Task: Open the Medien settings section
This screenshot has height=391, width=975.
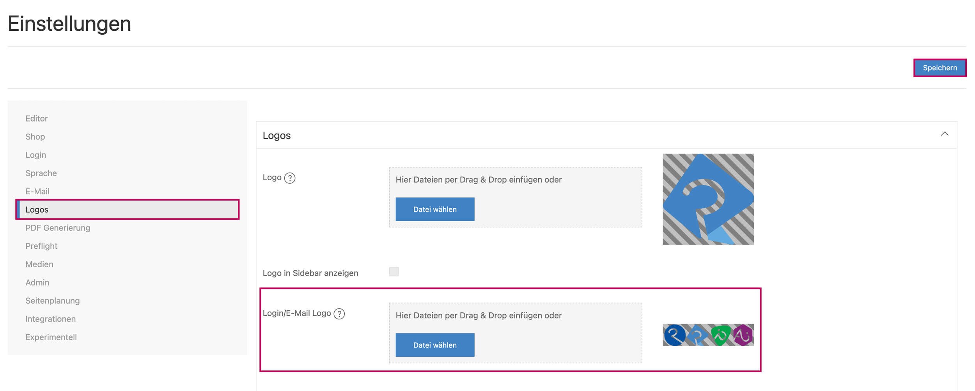Action: click(39, 264)
